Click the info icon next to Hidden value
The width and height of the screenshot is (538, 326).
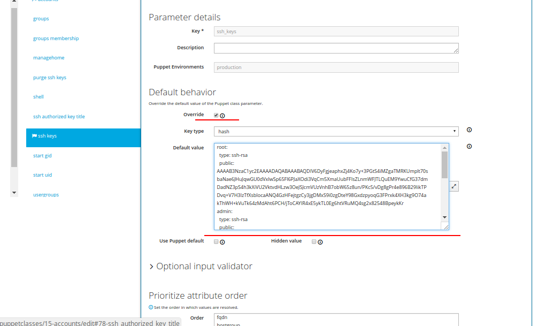320,242
